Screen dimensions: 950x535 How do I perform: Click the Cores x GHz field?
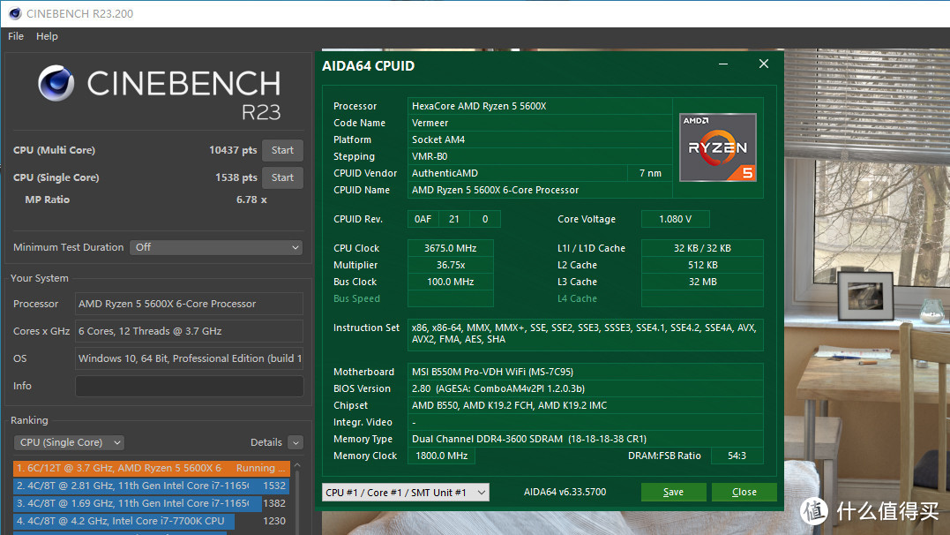[189, 331]
